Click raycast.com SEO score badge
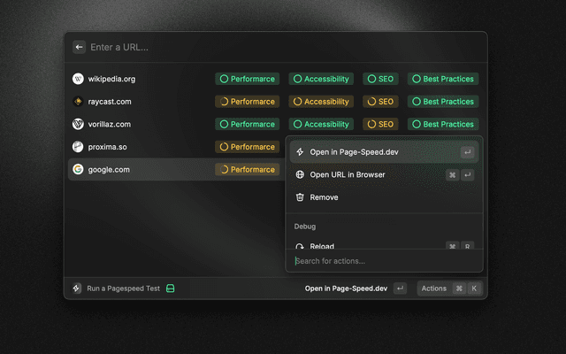The height and width of the screenshot is (354, 566). point(380,102)
